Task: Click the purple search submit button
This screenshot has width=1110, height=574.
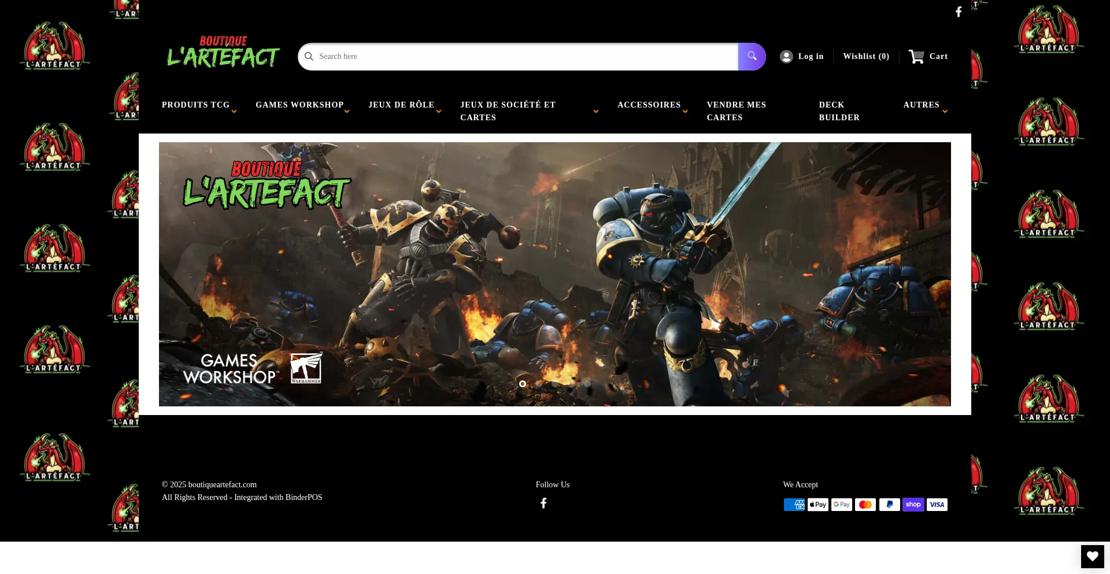Action: tap(752, 57)
